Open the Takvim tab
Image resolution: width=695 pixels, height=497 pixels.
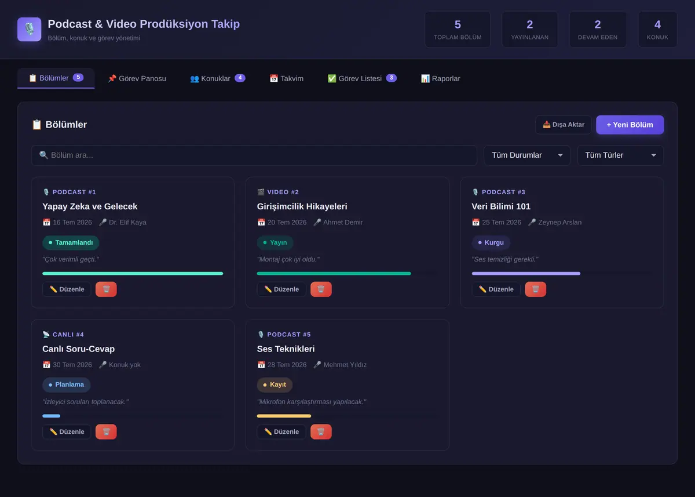[x=286, y=78]
